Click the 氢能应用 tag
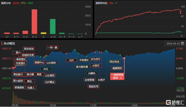The width and height of the screenshot is (186, 107). point(94,86)
